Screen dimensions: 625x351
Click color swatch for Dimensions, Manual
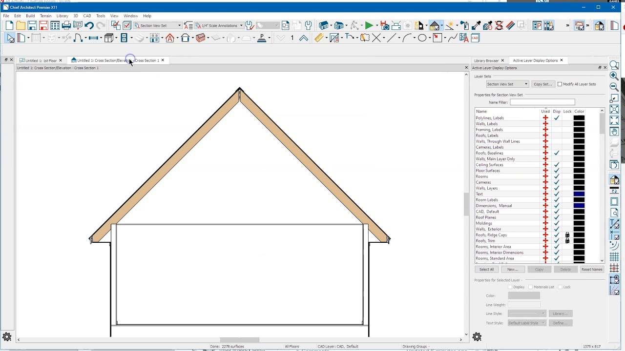coord(579,206)
